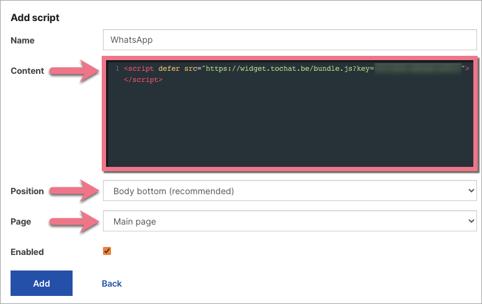Click the Page dropdown chevron arrow
The height and width of the screenshot is (304, 482).
(x=470, y=221)
